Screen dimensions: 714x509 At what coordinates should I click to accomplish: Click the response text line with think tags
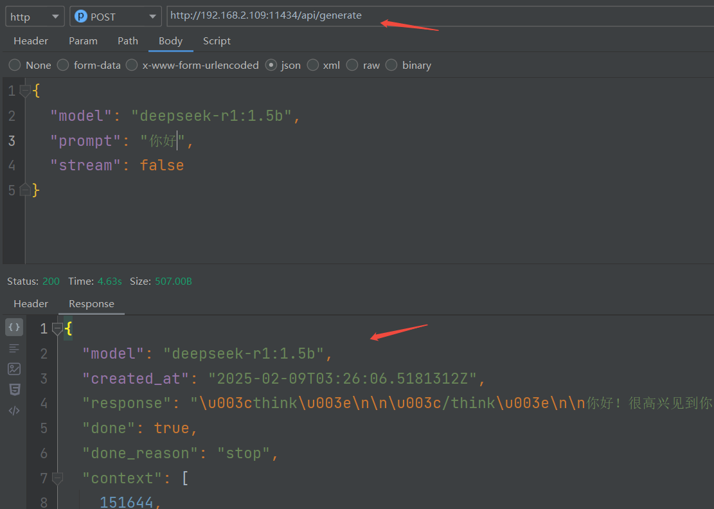[x=397, y=404]
